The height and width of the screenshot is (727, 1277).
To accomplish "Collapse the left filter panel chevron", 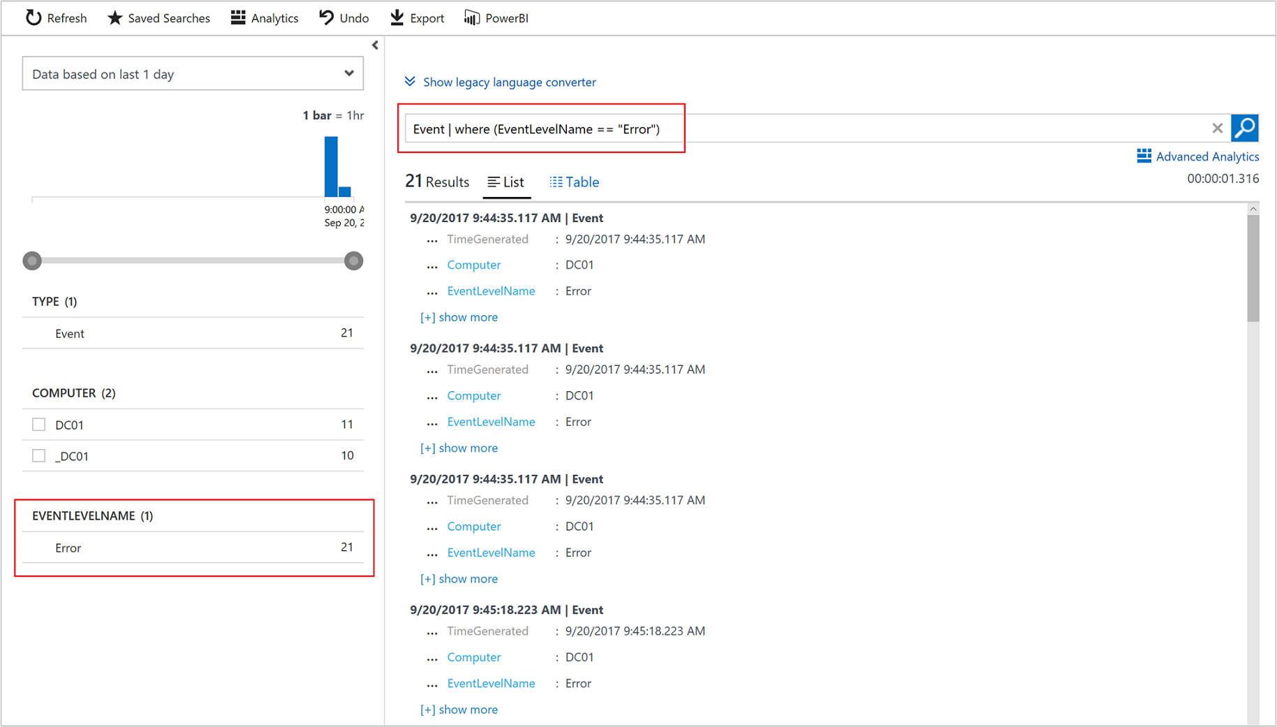I will [375, 45].
